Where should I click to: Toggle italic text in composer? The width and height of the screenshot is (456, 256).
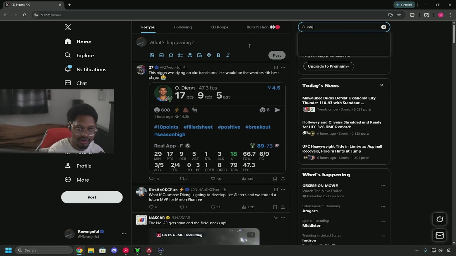coord(228,55)
